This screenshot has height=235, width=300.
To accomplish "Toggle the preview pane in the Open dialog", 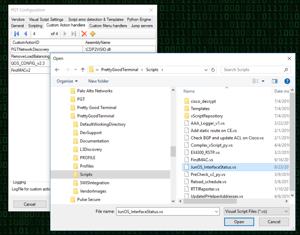I will [x=275, y=81].
